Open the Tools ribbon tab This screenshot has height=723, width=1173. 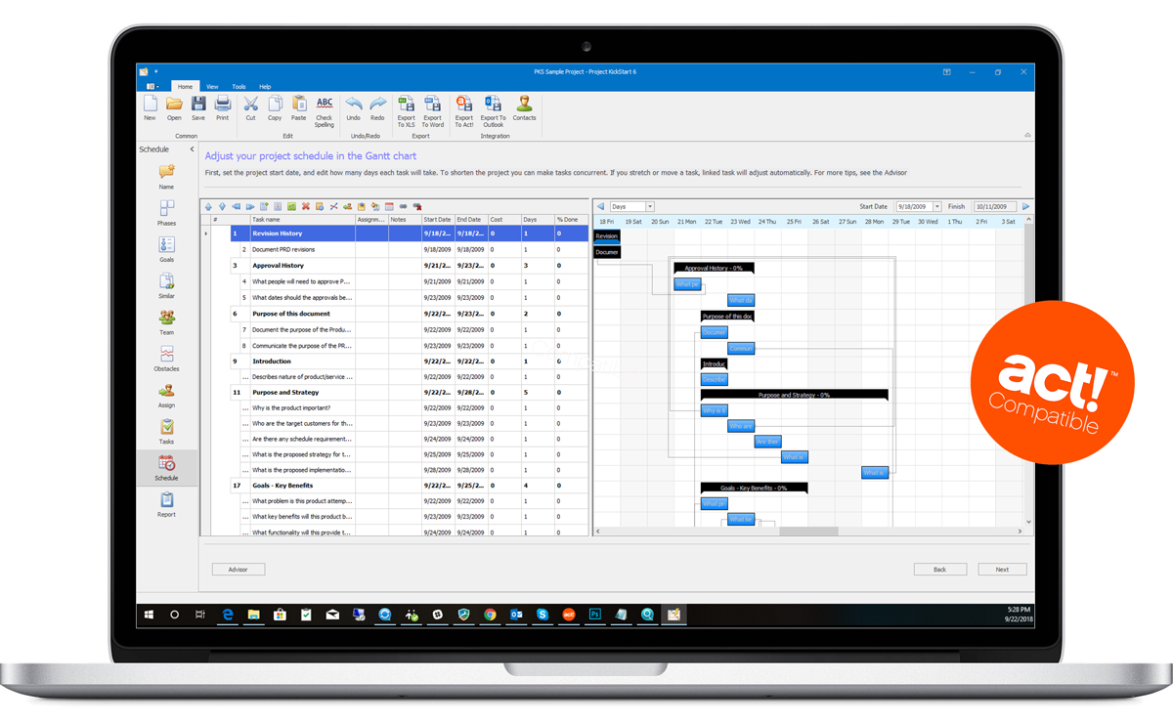click(239, 87)
